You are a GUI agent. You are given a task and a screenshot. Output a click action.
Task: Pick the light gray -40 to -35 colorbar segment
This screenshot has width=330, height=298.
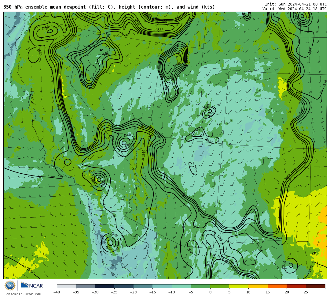[67, 286]
